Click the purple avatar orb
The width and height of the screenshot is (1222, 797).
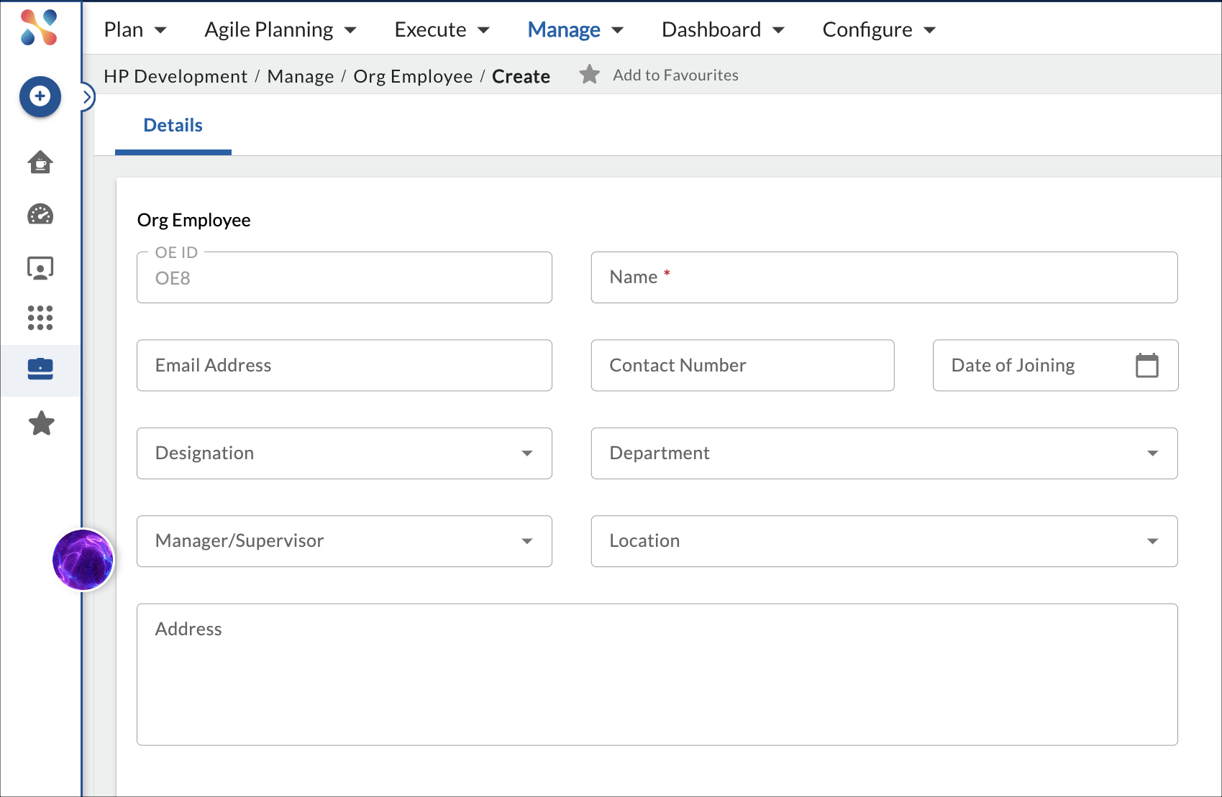[x=83, y=560]
